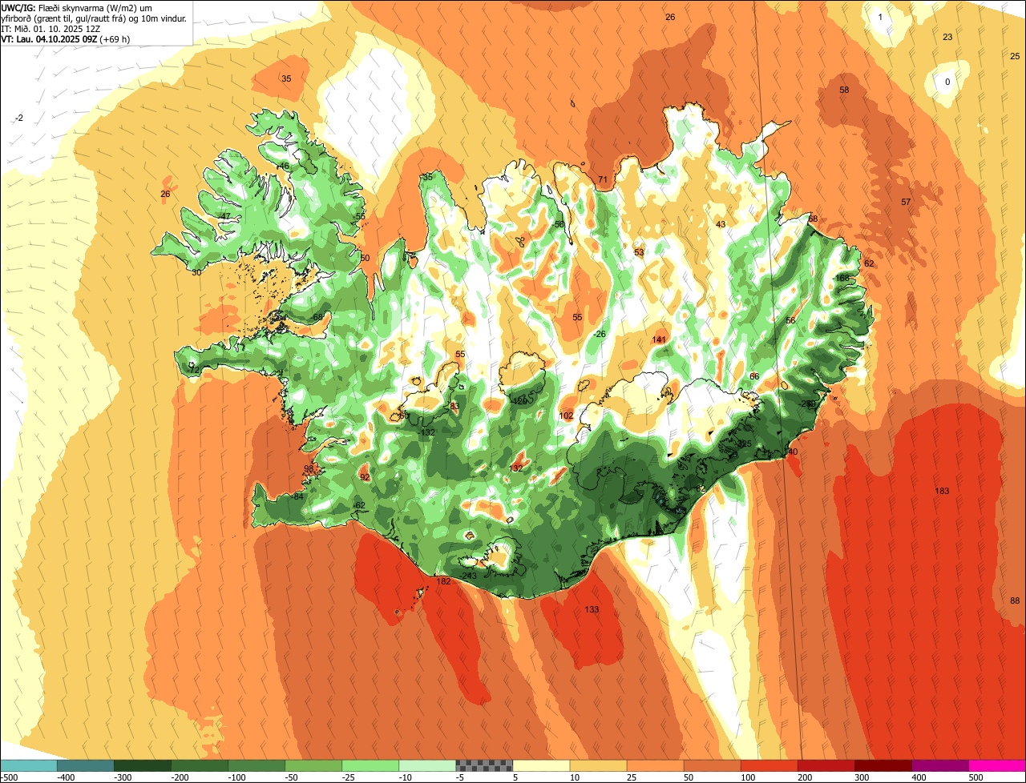The height and width of the screenshot is (783, 1026).
Task: Click the "92" value in southwest Iceland
Action: [x=365, y=476]
